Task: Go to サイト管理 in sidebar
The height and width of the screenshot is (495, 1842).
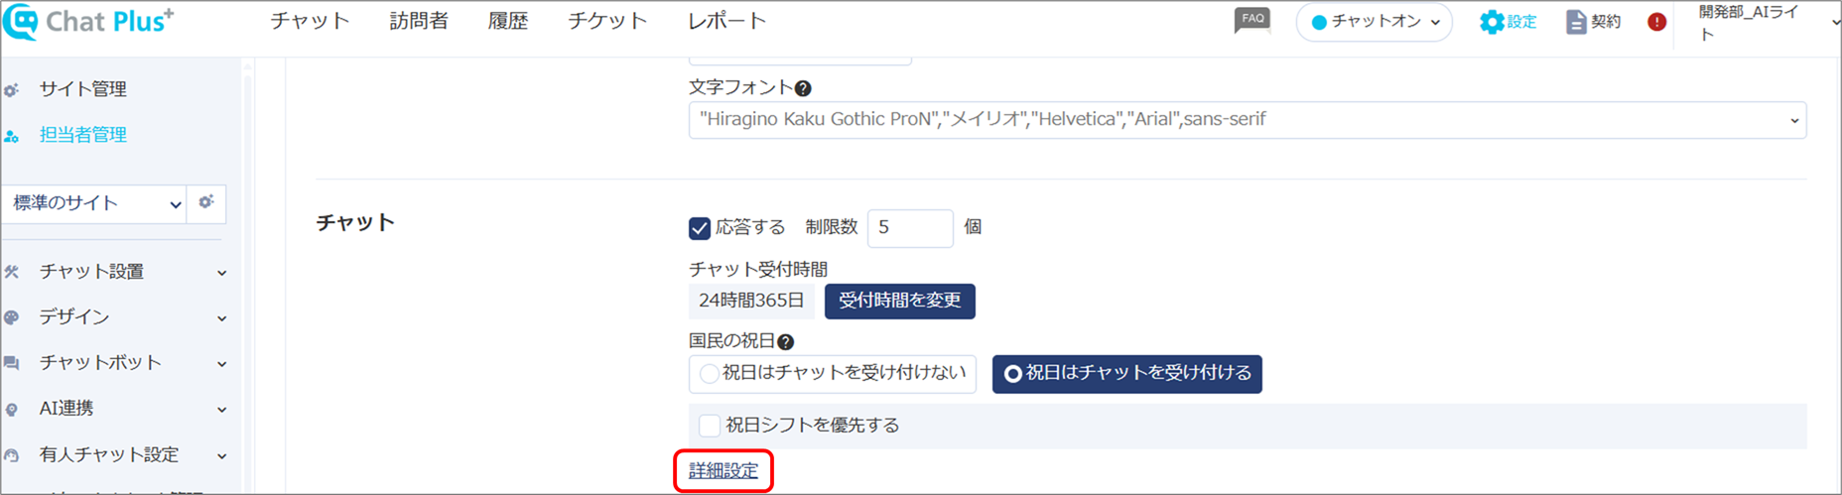Action: [83, 89]
